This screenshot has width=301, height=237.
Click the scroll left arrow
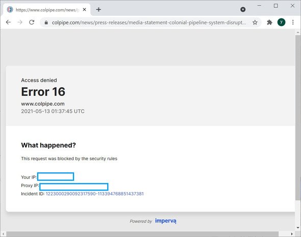3,234
